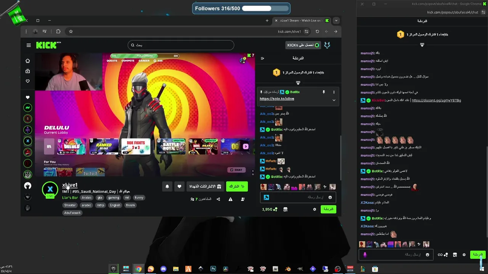Bookmark this page with the star icon
The width and height of the screenshot is (488, 274).
pyautogui.click(x=71, y=32)
